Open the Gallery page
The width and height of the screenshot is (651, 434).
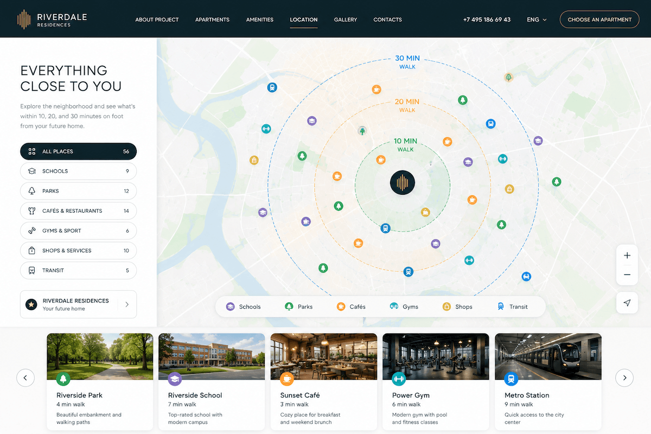coord(346,20)
